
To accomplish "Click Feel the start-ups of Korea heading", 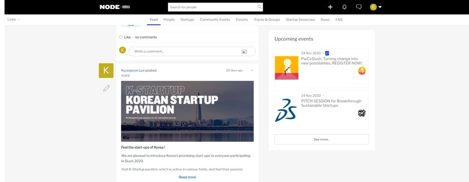I will [143, 147].
